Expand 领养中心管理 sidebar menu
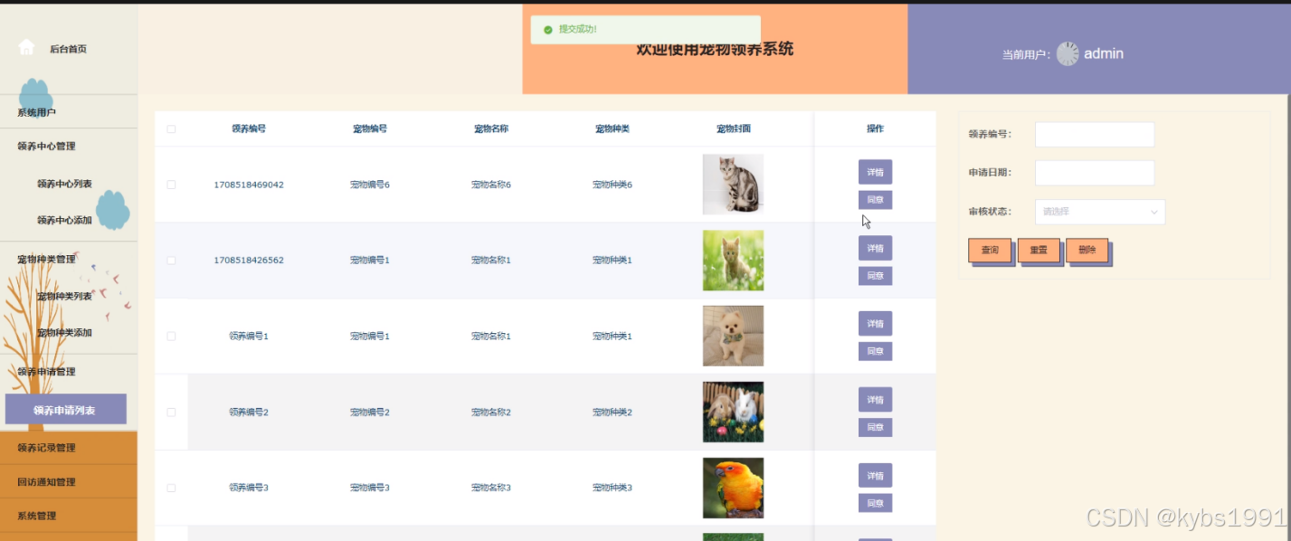 click(69, 146)
